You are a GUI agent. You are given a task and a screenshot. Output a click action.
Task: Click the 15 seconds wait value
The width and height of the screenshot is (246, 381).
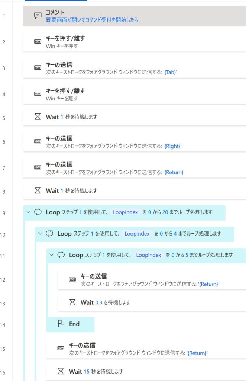87,371
